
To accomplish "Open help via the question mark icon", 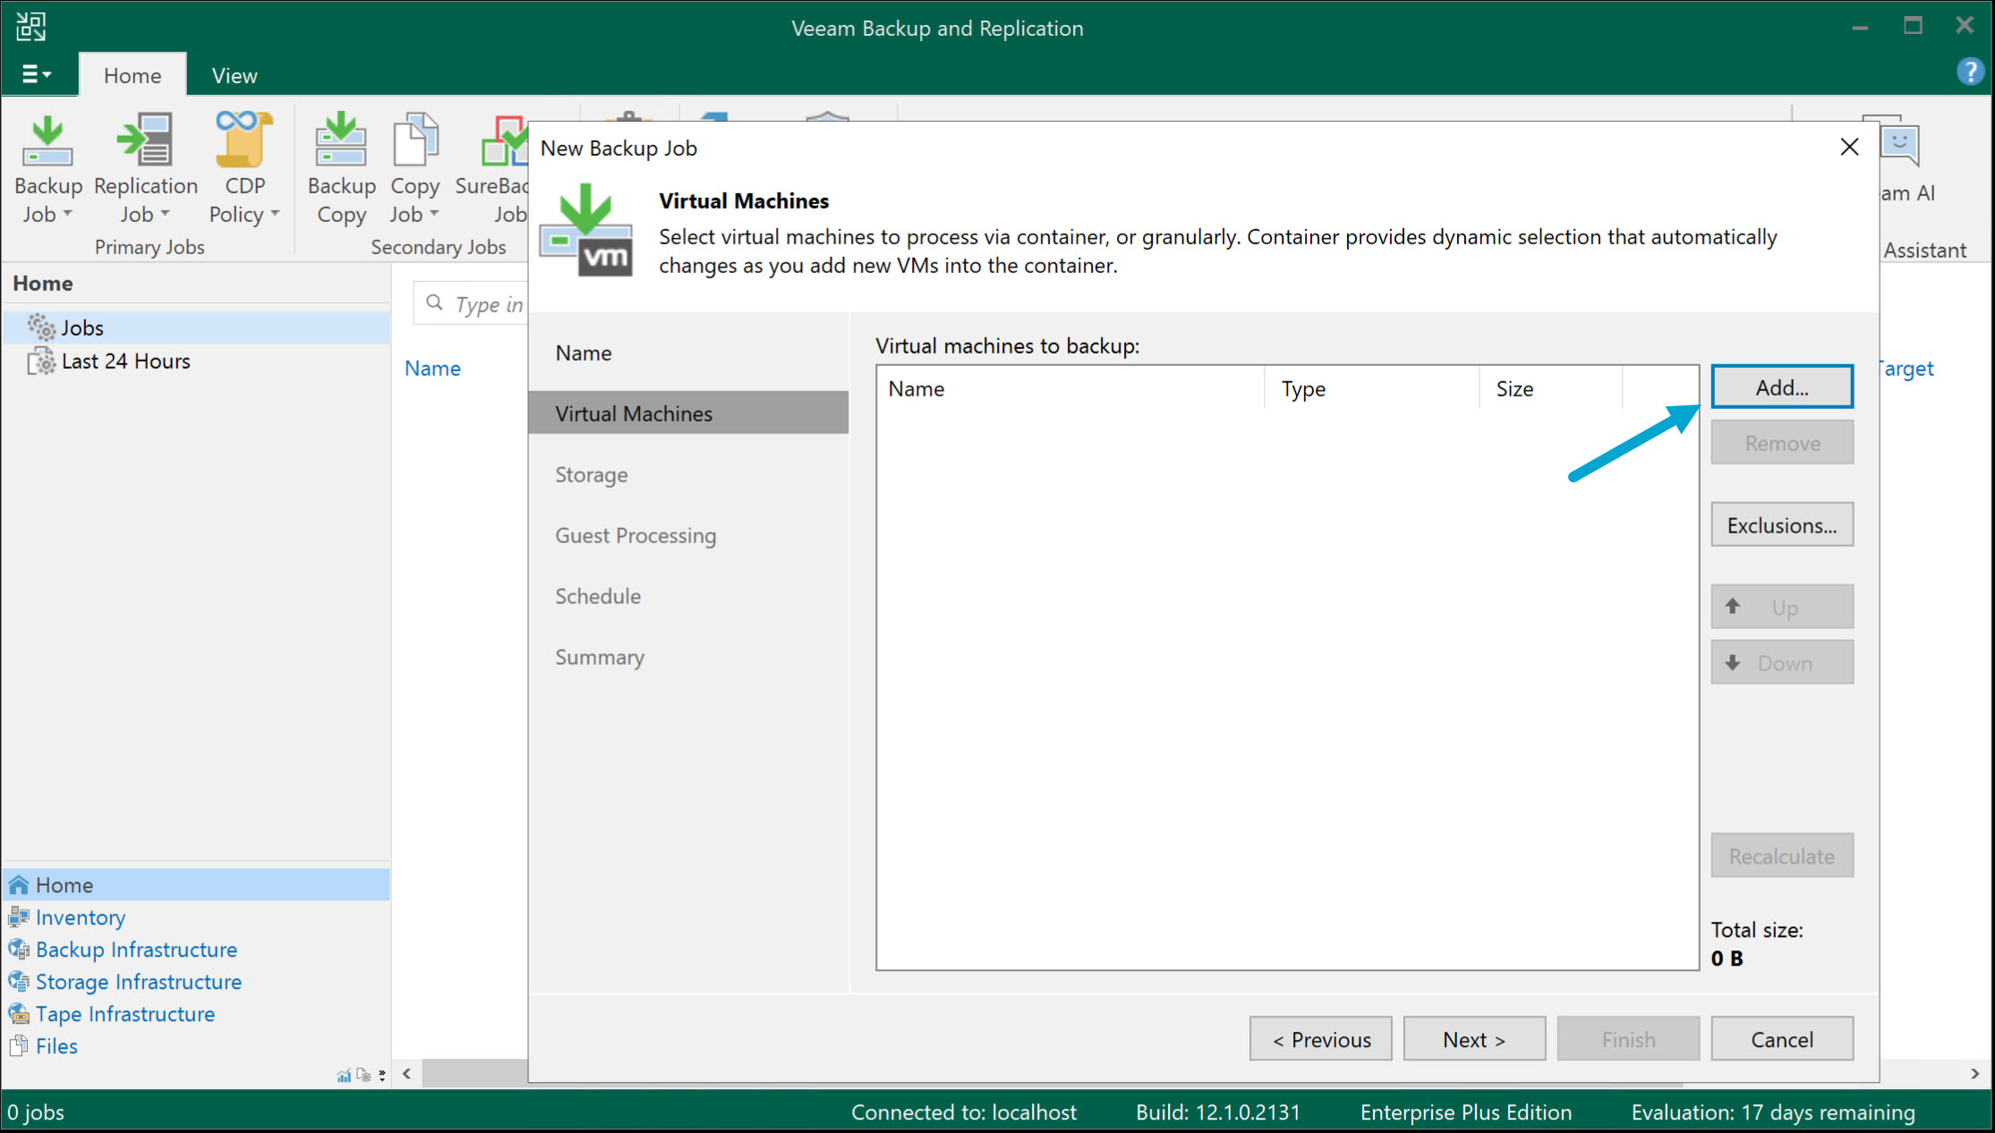I will 1969,72.
